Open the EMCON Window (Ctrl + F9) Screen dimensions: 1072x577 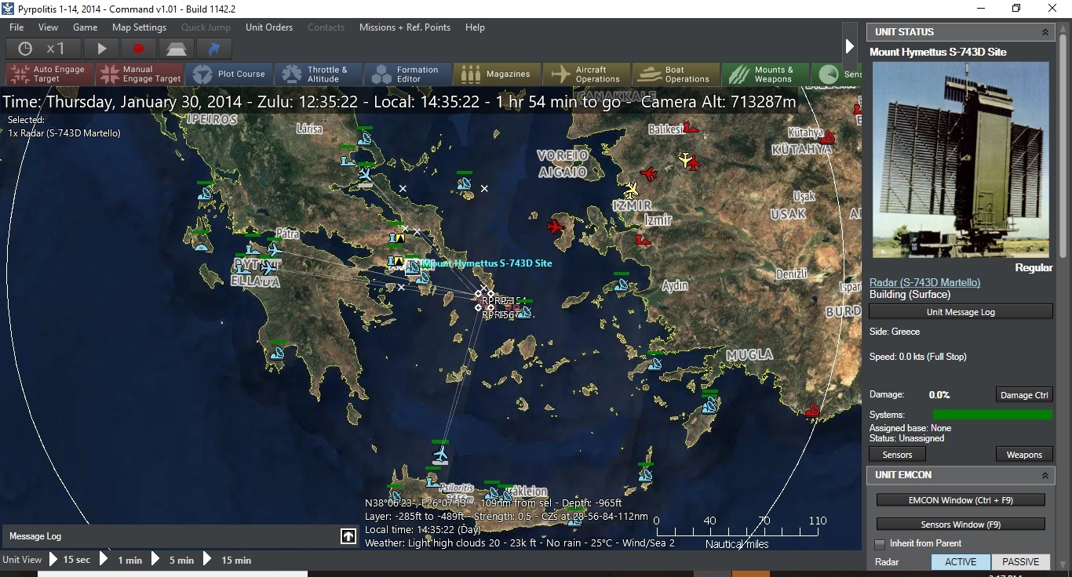[x=961, y=500]
